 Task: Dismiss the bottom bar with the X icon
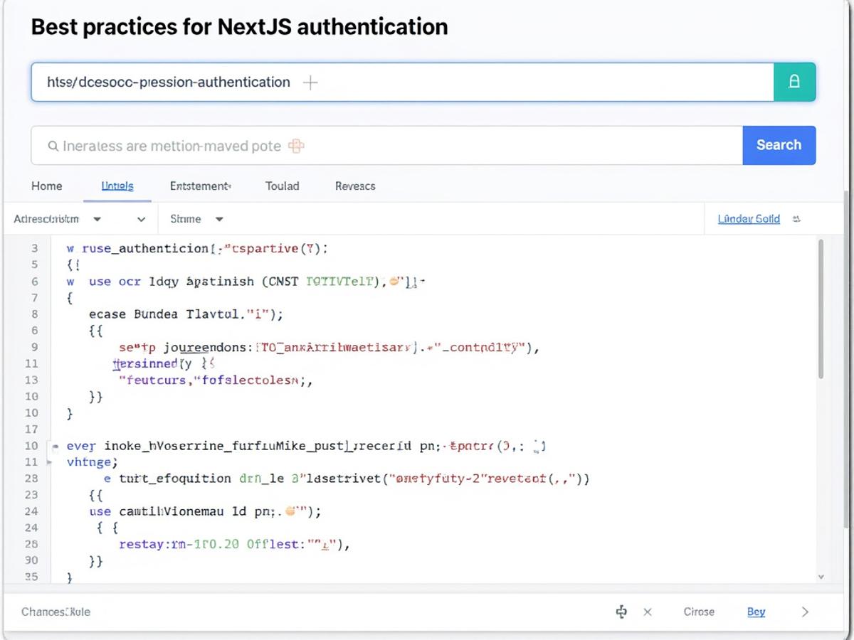pyautogui.click(x=648, y=612)
